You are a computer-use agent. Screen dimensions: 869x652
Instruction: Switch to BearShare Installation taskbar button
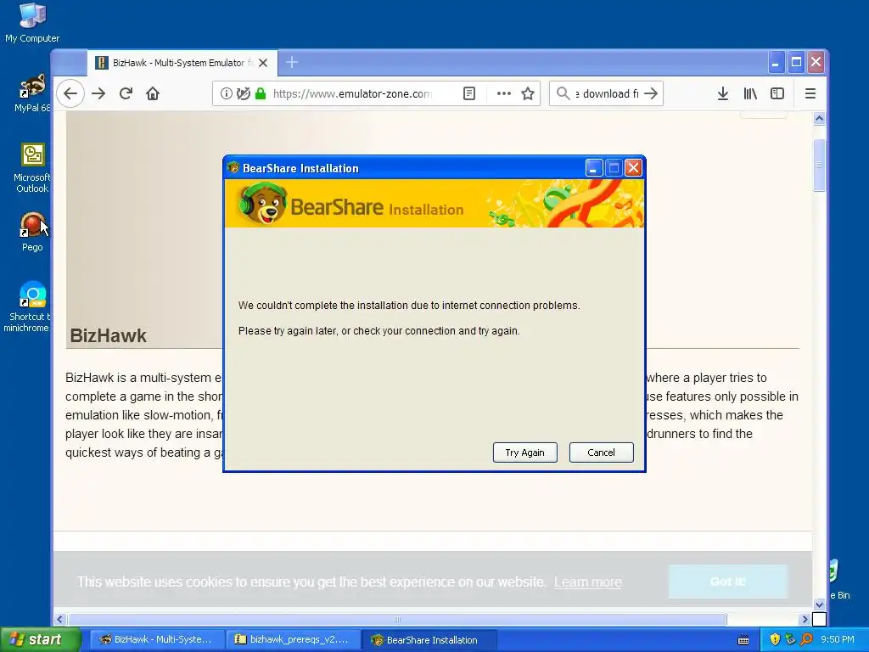[x=429, y=640]
